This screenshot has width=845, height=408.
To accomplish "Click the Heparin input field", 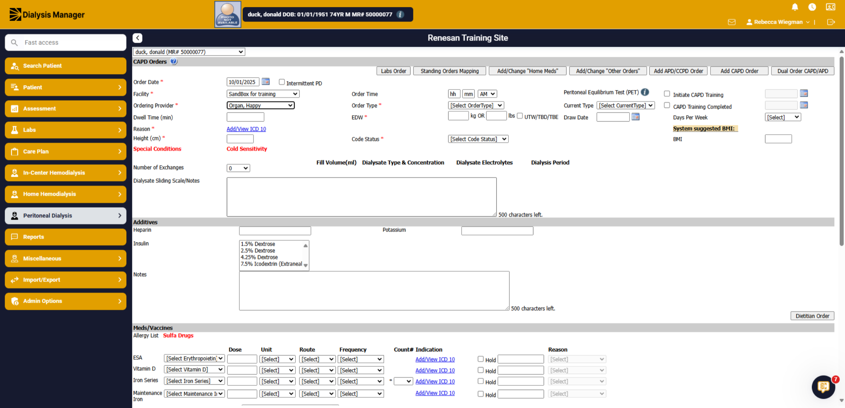I will pos(275,231).
